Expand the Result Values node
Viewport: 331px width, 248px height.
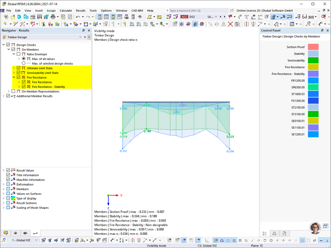pyautogui.click(x=3, y=170)
